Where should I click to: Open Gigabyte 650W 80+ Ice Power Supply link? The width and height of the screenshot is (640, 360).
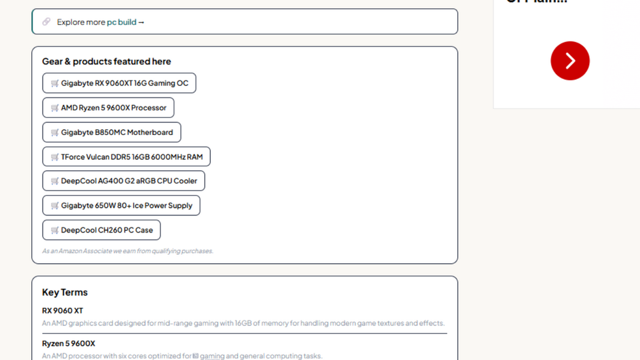pyautogui.click(x=121, y=205)
